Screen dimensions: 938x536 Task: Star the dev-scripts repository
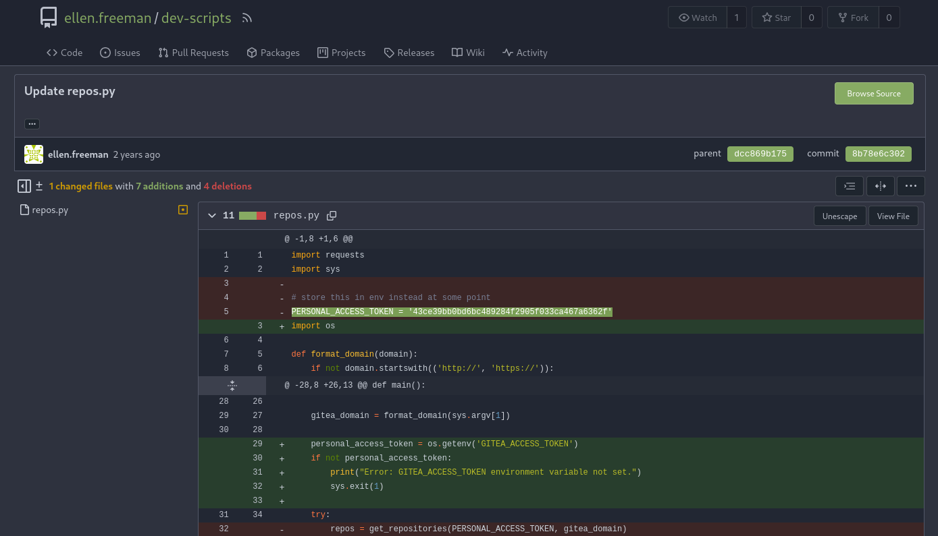tap(777, 18)
